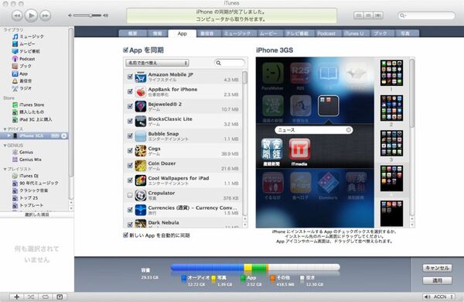Open ムービー in the library sidebar
This screenshot has width=464, height=302.
click(24, 44)
